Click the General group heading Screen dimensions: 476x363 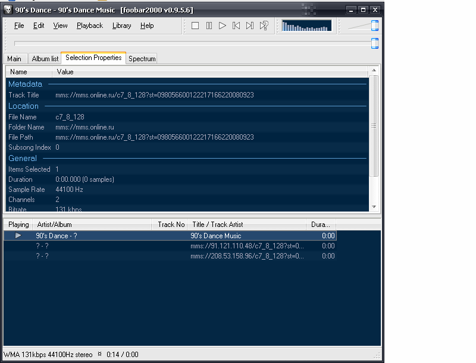(x=23, y=158)
